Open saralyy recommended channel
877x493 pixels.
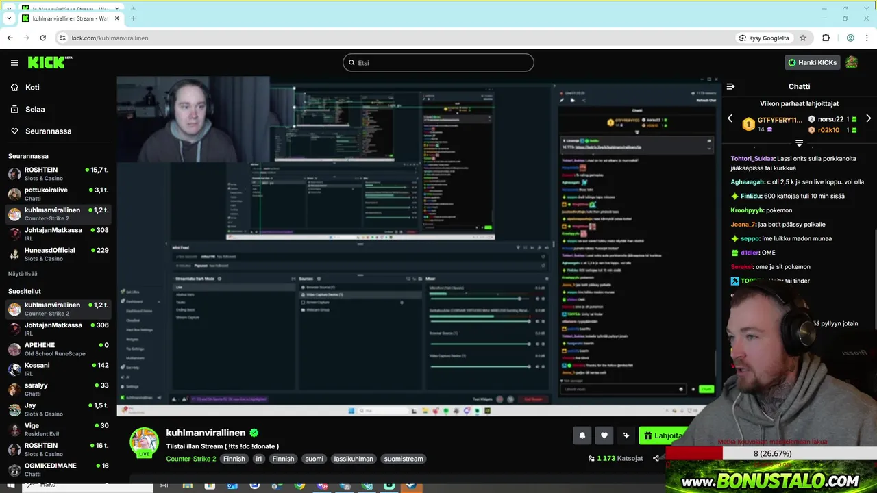pyautogui.click(x=58, y=389)
